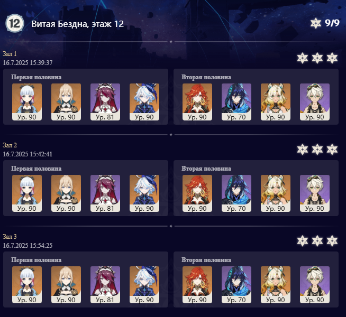Screen dimensions: 346x317
Task: Click the floor 12 badge icon
Action: 15,23
